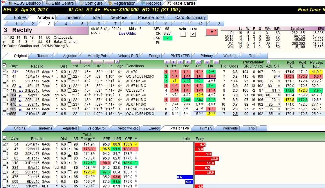Click the small X button above Age
325x188 pixels.
click(x=117, y=62)
